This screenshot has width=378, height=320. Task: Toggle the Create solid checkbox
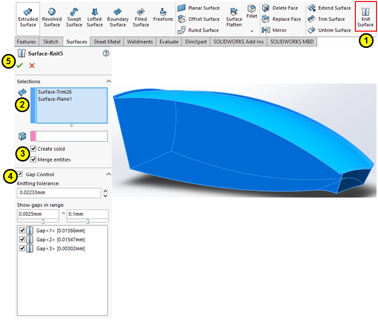(x=34, y=149)
